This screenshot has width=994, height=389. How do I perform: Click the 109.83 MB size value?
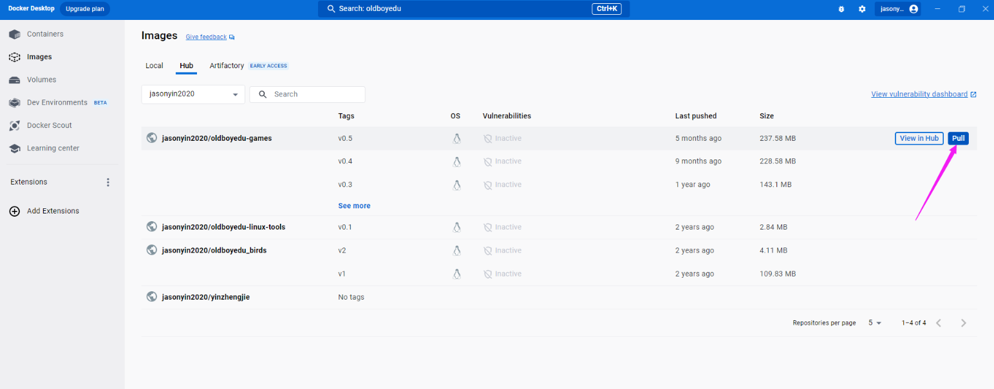tap(778, 274)
